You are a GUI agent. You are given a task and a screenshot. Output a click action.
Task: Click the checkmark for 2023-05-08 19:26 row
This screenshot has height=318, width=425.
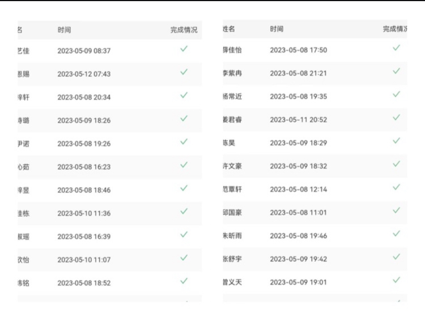coord(184,142)
